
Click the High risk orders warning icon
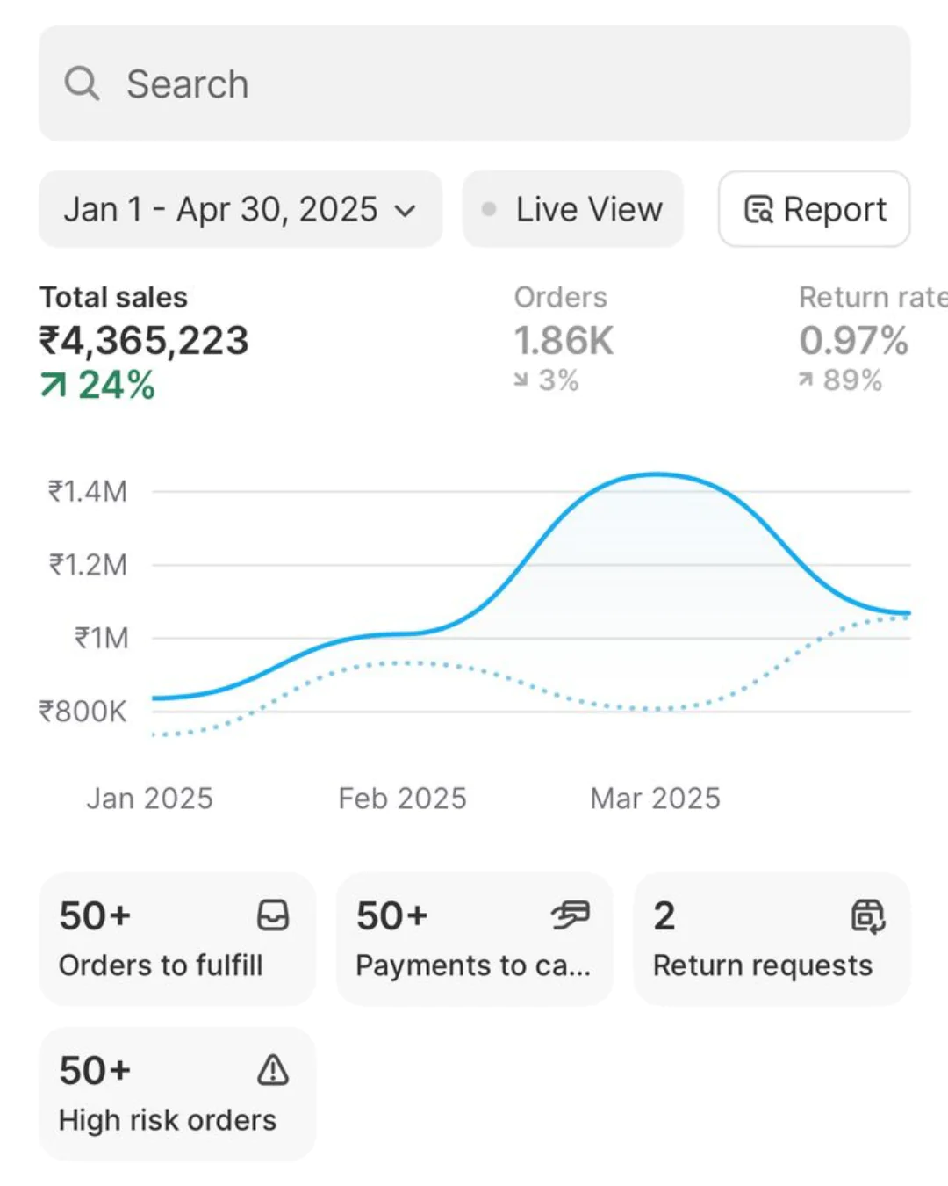click(x=273, y=1070)
